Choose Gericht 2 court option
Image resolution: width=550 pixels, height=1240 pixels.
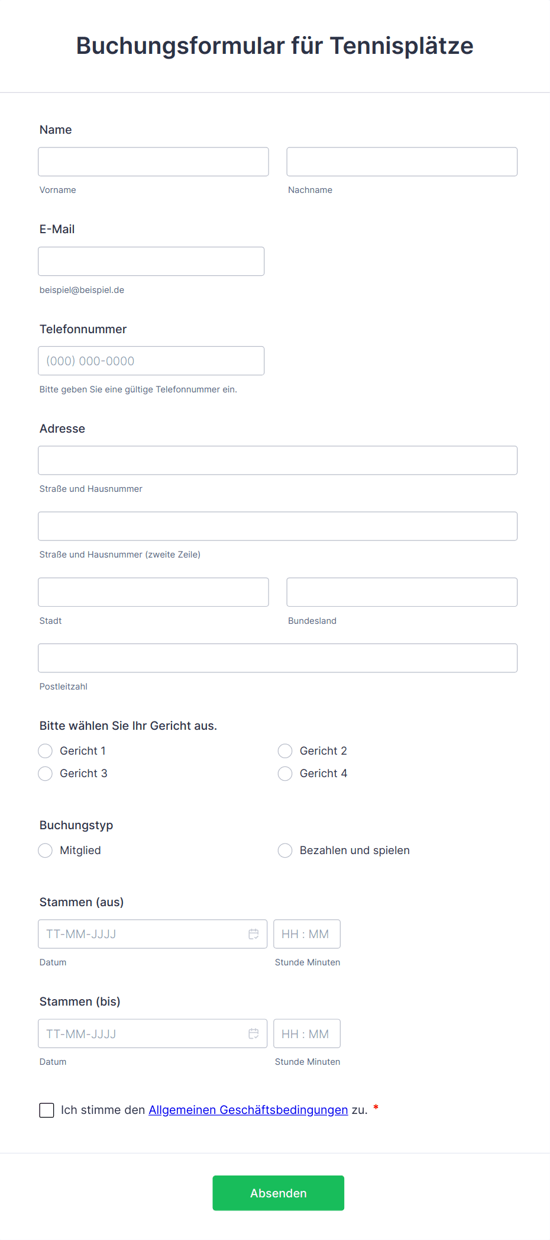(285, 751)
